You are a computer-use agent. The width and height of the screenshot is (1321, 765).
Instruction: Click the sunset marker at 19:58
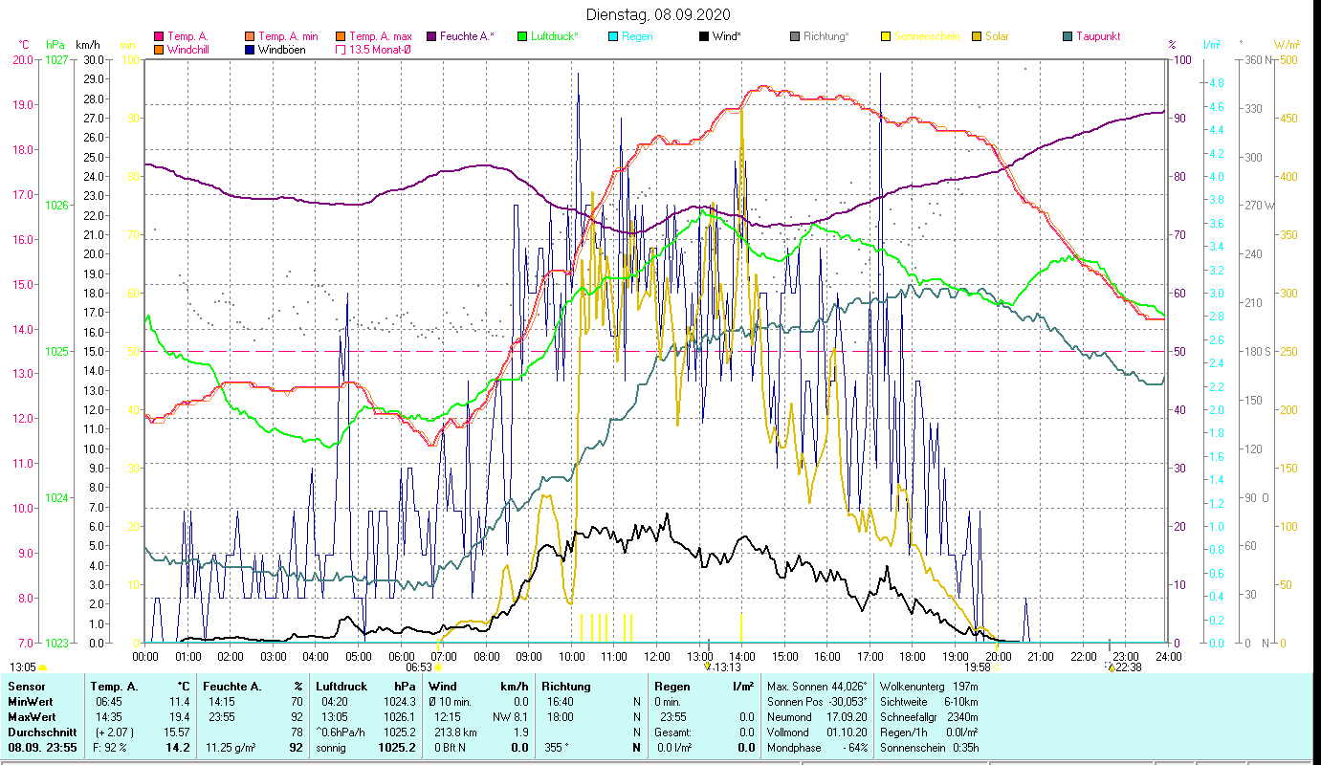coord(997,667)
